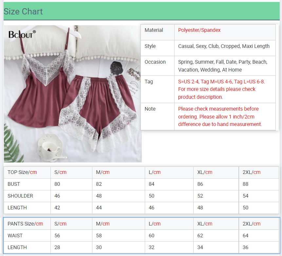The image size is (282, 256).
Task: Click the Tag size conversion text
Action: point(221,89)
